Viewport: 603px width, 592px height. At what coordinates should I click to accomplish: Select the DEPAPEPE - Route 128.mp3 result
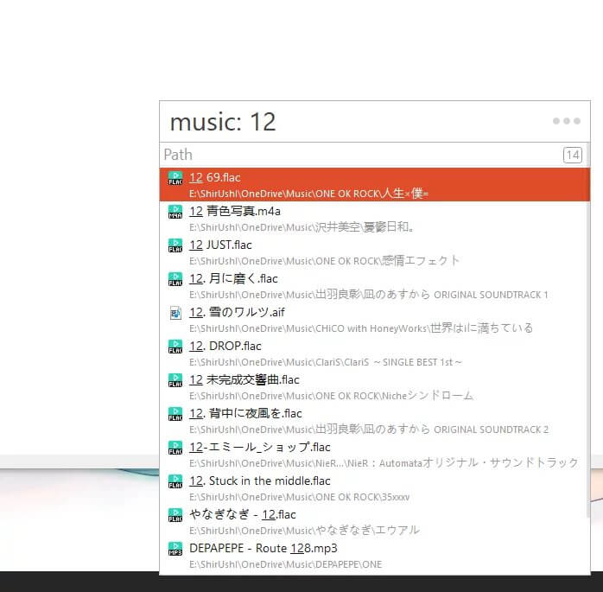tap(371, 555)
